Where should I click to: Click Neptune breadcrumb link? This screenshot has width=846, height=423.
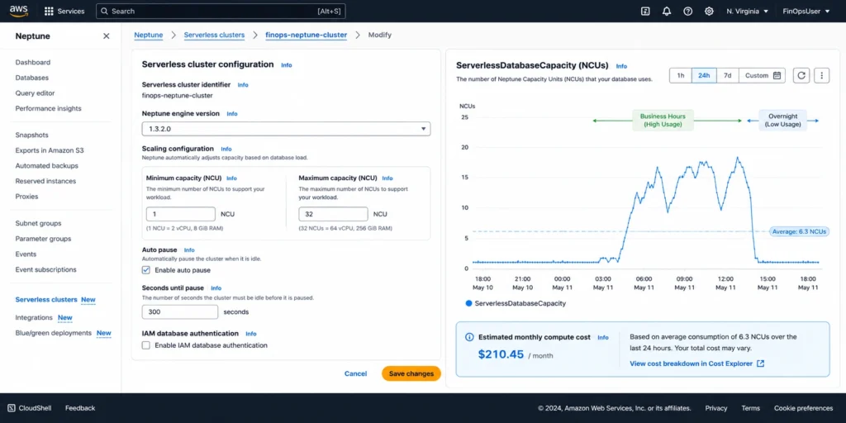point(149,35)
